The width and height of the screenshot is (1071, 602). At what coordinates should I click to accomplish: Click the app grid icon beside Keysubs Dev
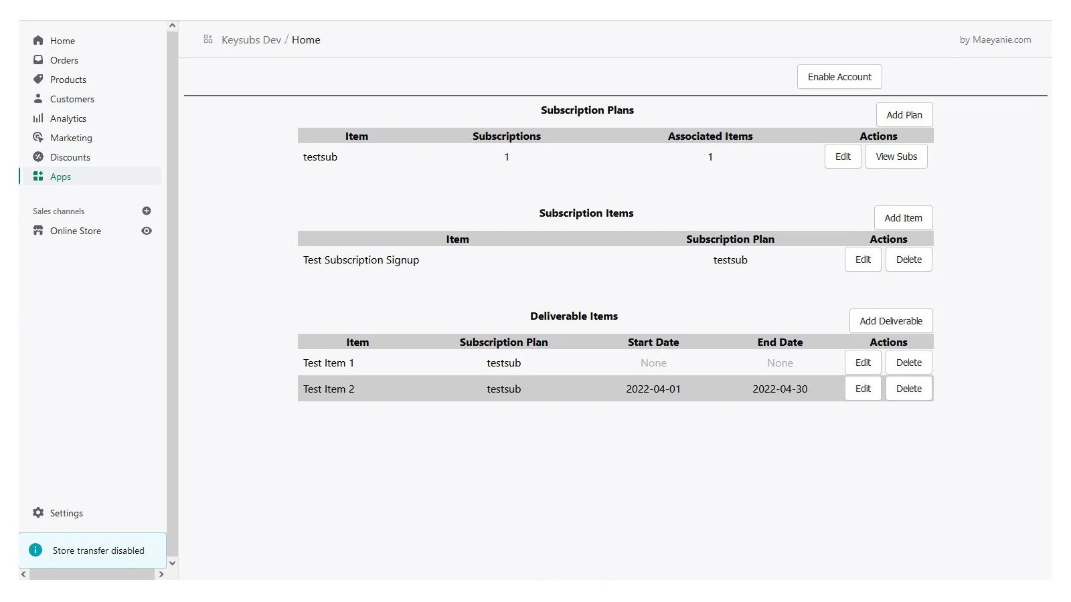coord(208,39)
